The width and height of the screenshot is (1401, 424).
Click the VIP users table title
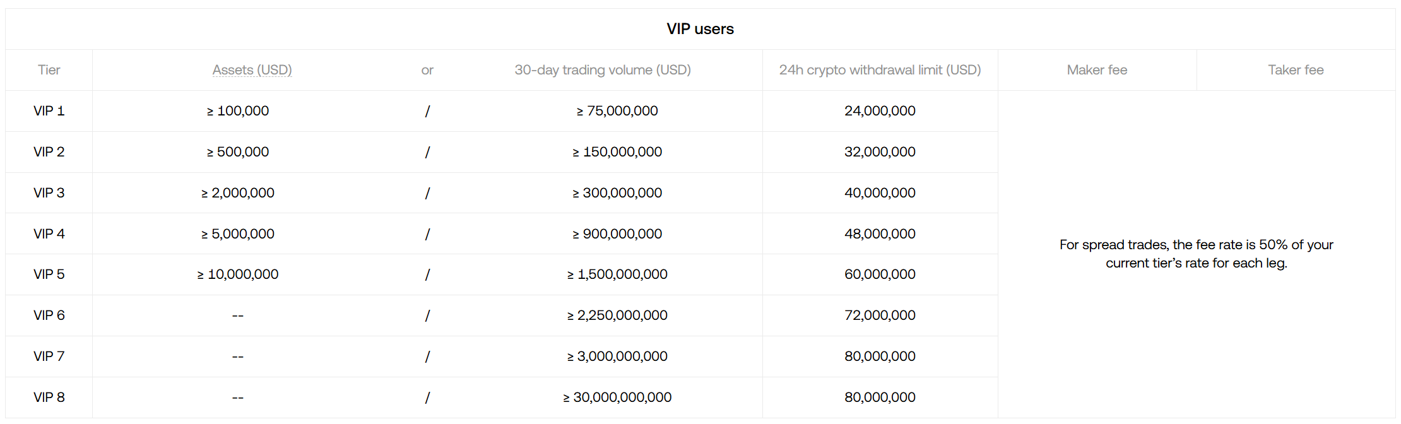point(700,29)
